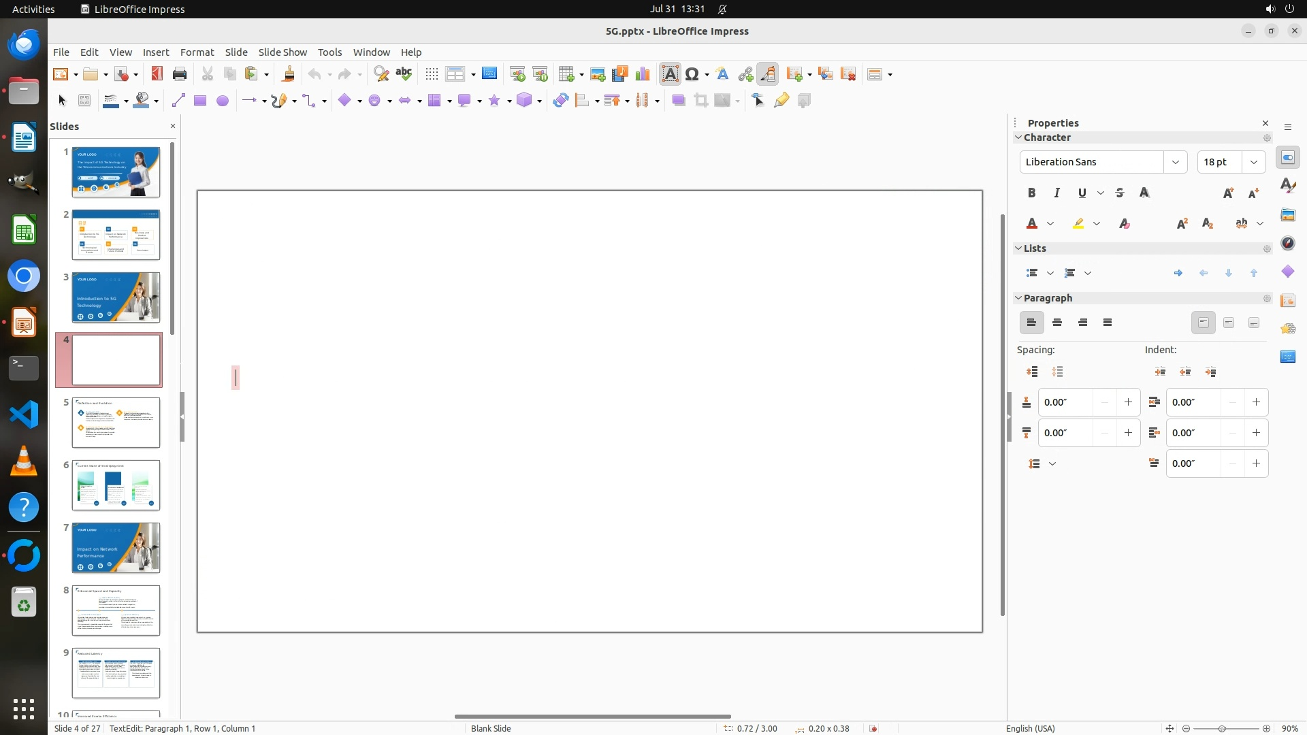
Task: Open the font size dropdown
Action: tap(1253, 162)
